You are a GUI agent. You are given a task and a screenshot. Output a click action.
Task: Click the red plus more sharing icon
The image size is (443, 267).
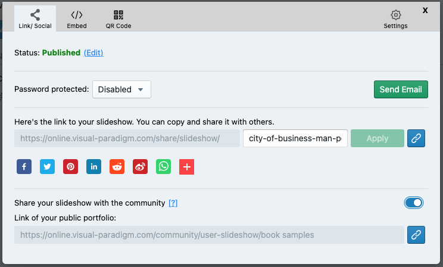coord(186,167)
